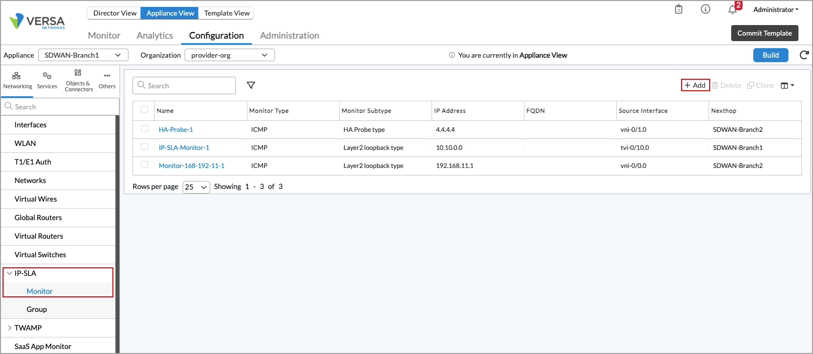Toggle the select-all rows checkbox
Screen dimensions: 813x354
pyautogui.click(x=145, y=110)
